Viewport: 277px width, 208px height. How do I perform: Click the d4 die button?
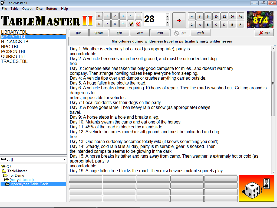[x=192, y=17]
